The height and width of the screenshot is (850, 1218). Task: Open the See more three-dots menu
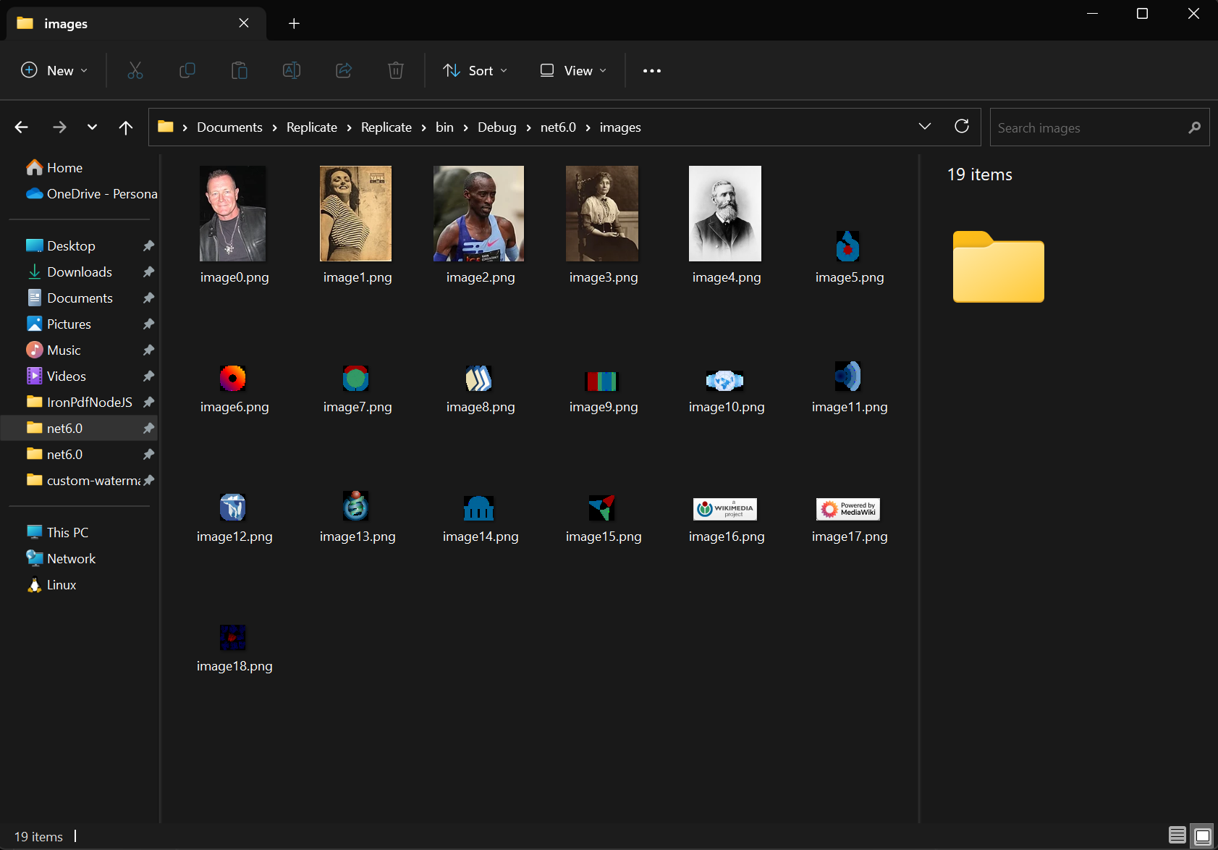(x=652, y=70)
